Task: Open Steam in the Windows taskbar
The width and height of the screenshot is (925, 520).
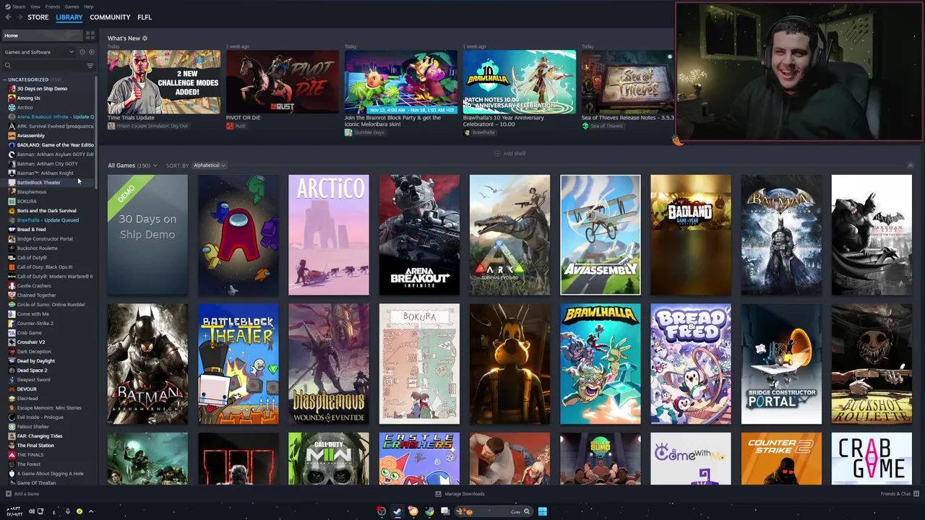Action: [x=397, y=511]
